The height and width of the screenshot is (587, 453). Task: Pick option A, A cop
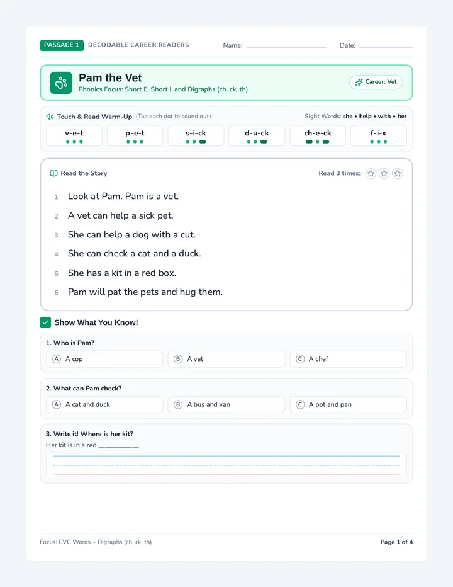coord(104,359)
